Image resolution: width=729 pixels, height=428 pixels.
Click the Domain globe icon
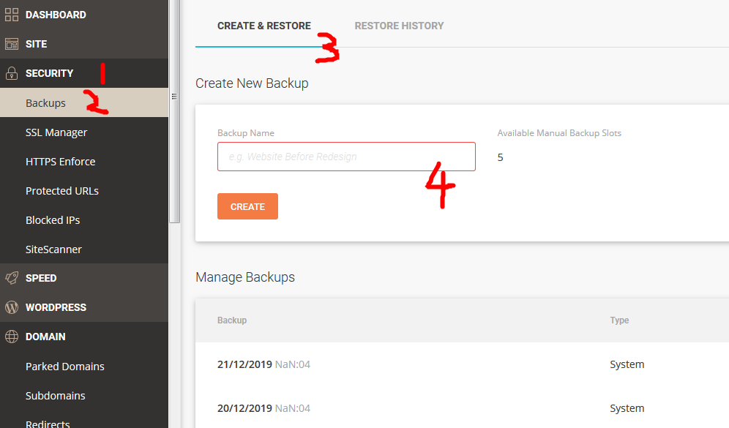pyautogui.click(x=12, y=337)
